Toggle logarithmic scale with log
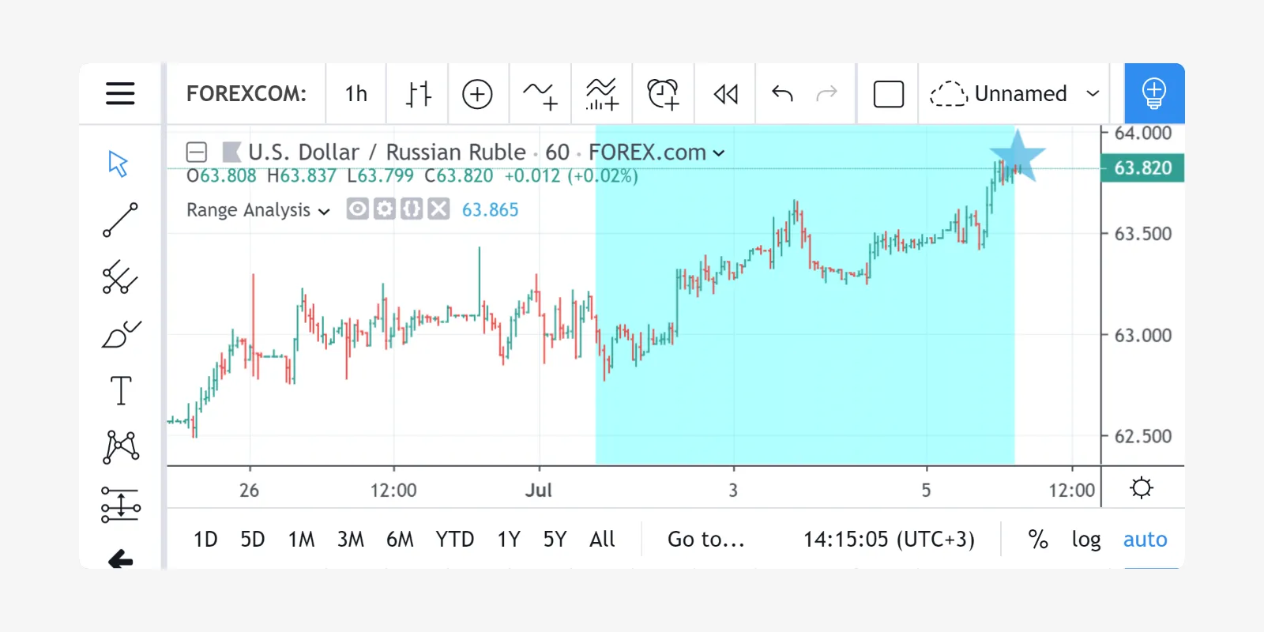1264x632 pixels. tap(1085, 540)
